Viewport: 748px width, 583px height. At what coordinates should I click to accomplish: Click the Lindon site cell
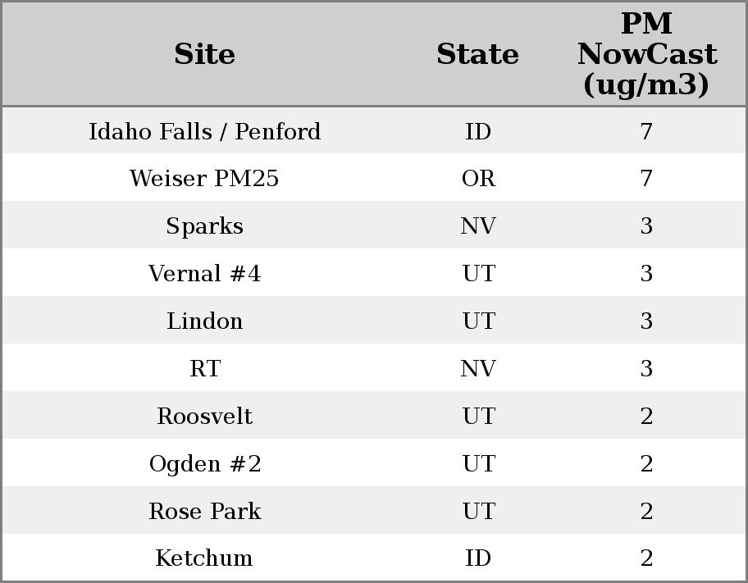coord(204,321)
